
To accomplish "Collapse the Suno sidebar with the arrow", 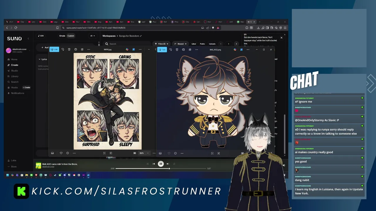I will (x=28, y=38).
